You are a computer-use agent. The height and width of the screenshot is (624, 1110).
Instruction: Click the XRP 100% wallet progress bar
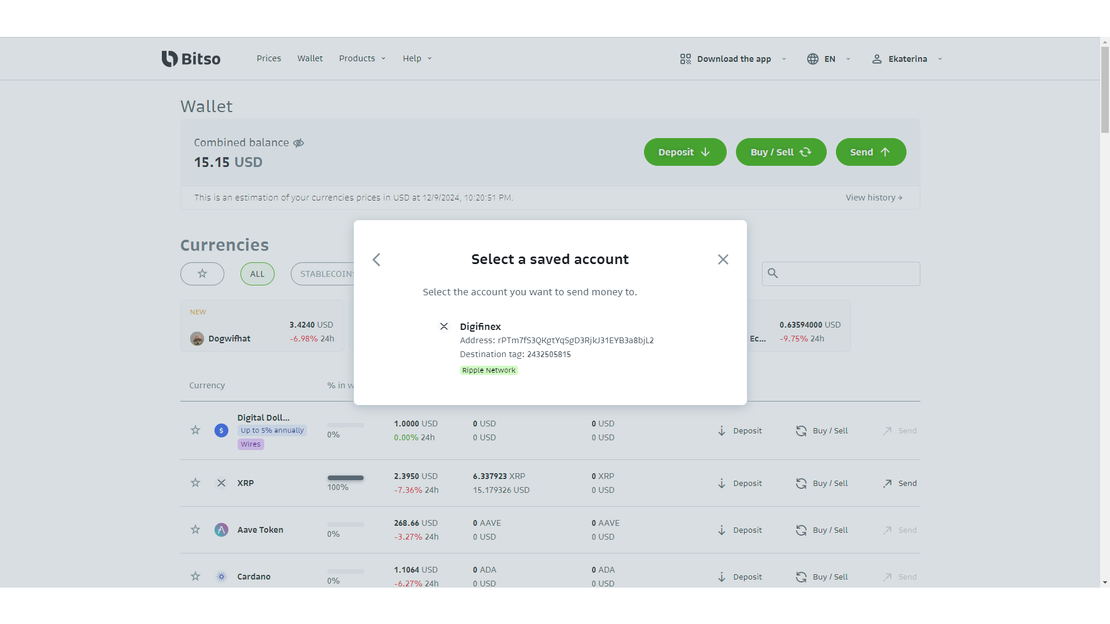[x=346, y=478]
